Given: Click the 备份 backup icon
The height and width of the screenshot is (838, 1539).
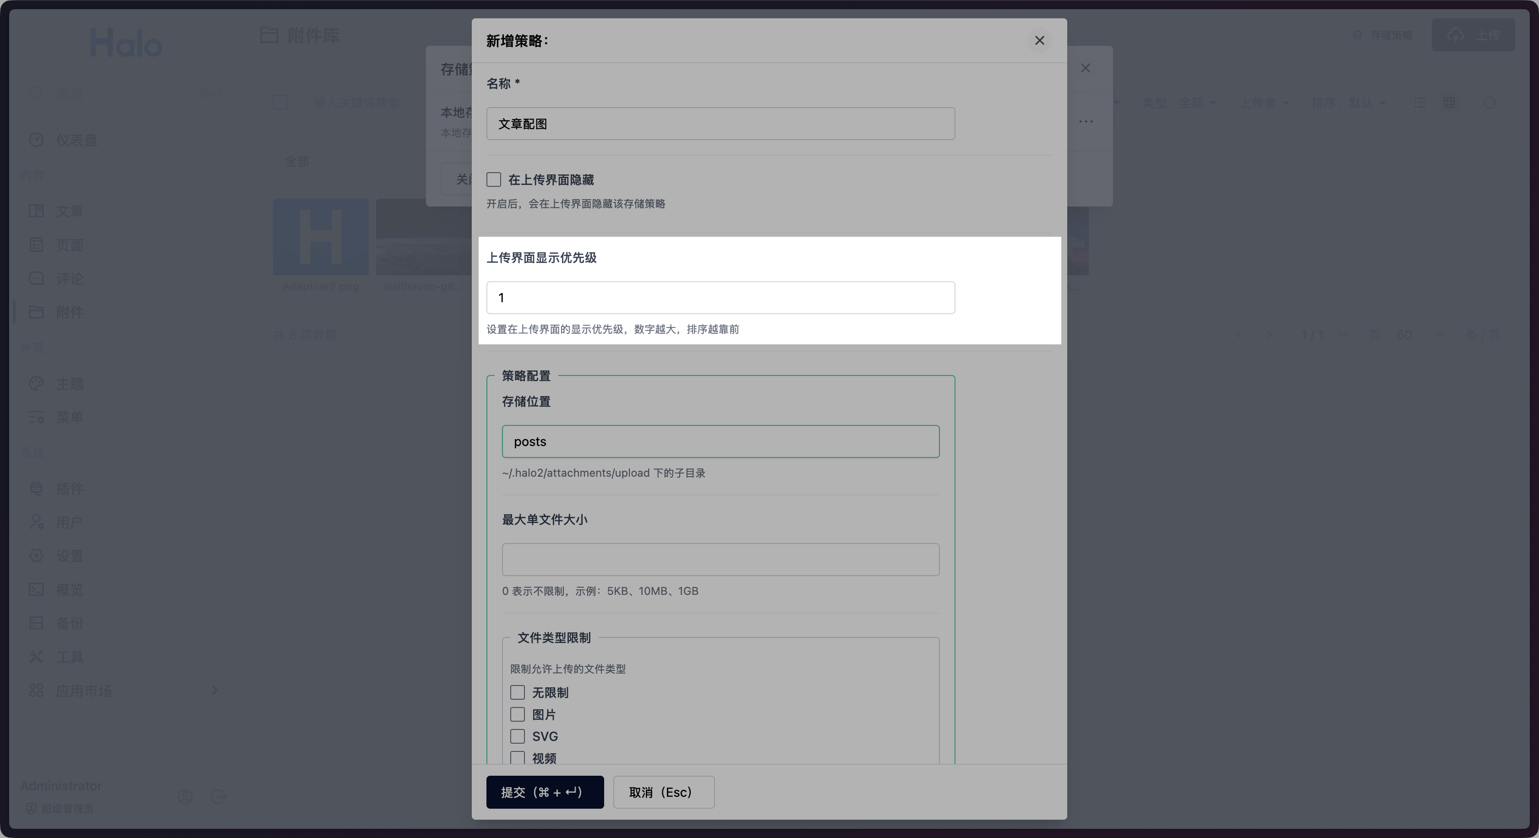Looking at the screenshot, I should (x=37, y=623).
